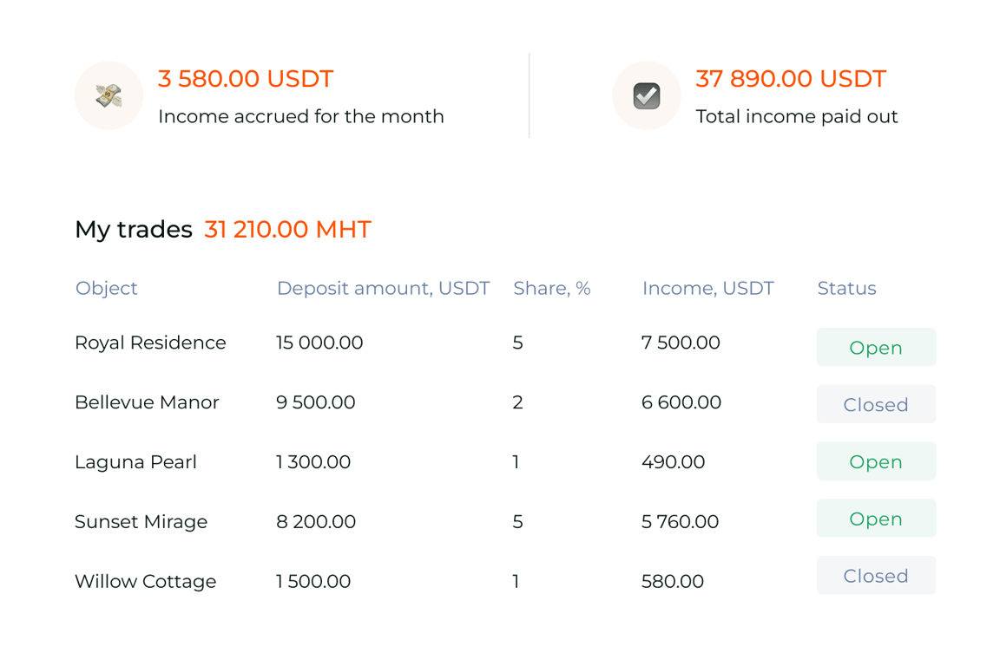Select the Bellevue Manor row name

pyautogui.click(x=145, y=402)
